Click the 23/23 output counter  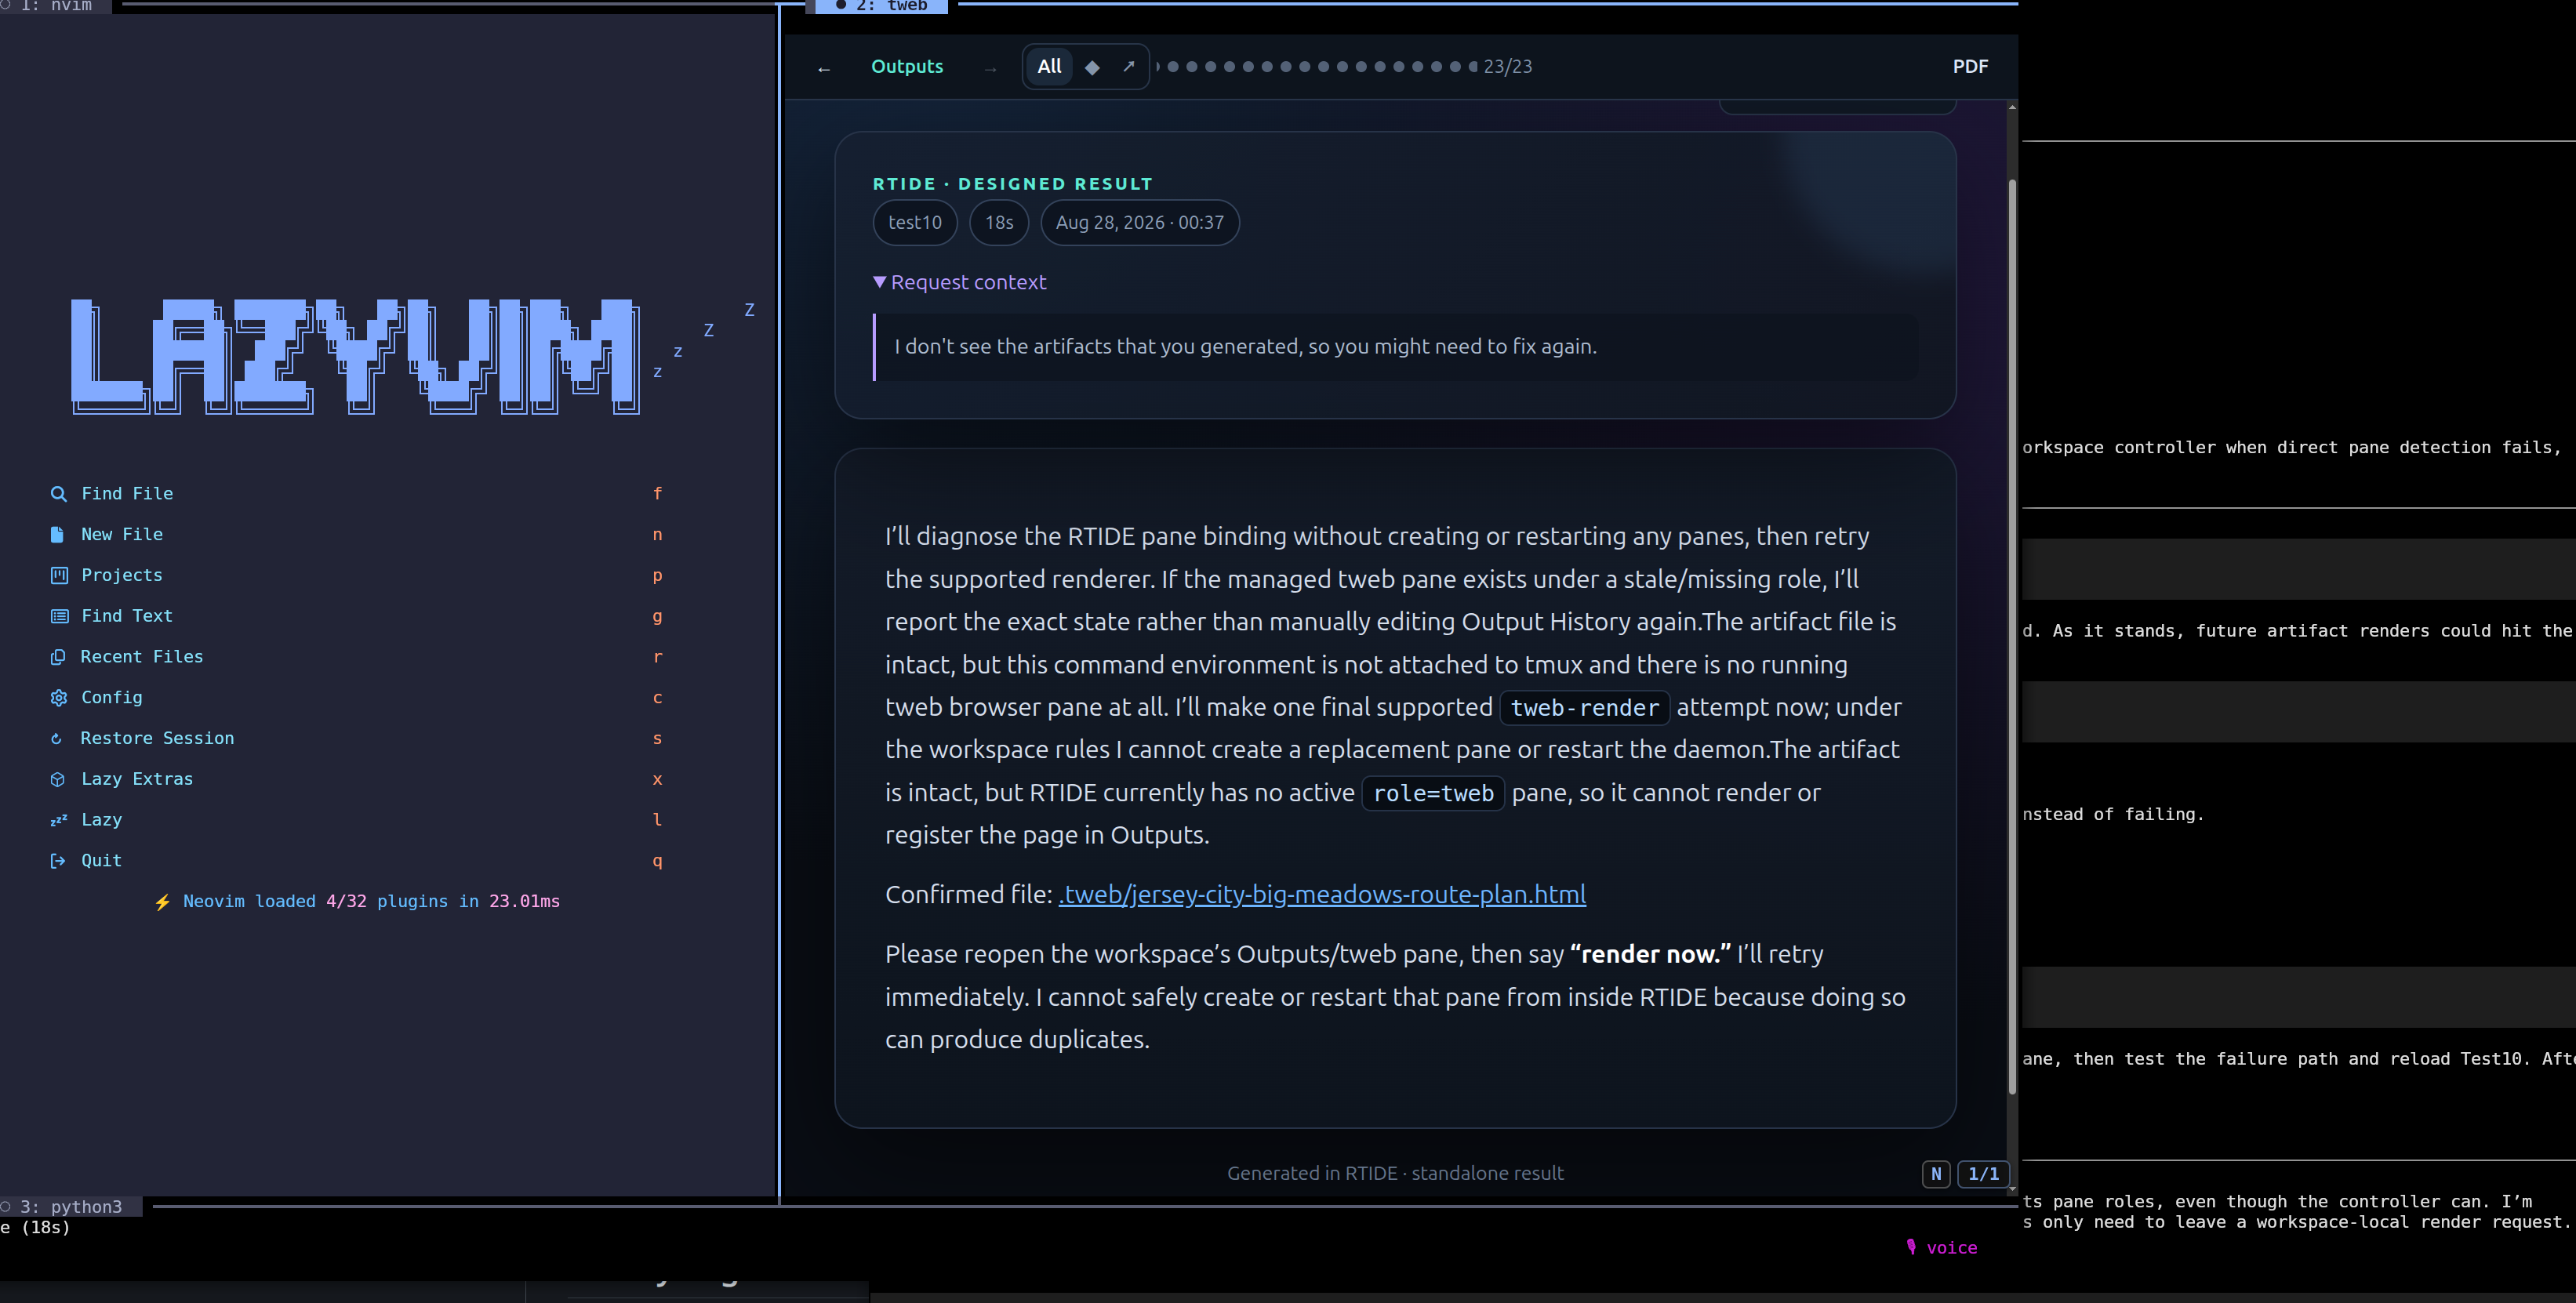click(x=1507, y=67)
